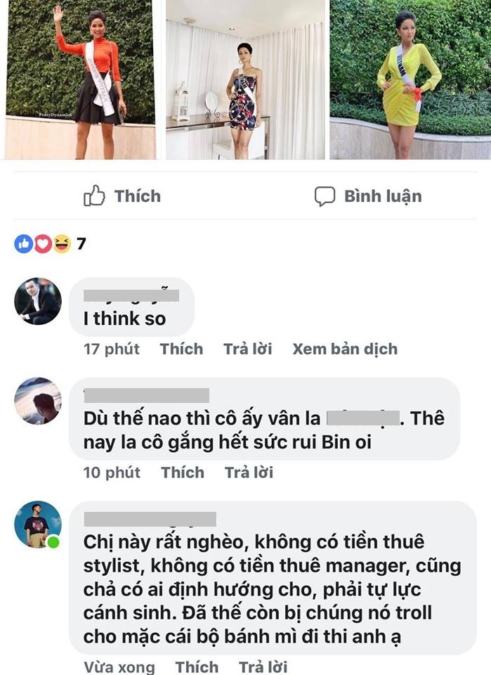This screenshot has width=491, height=675.
Task: Click 'Xem bản dịch' to translate comment
Action: 346,349
